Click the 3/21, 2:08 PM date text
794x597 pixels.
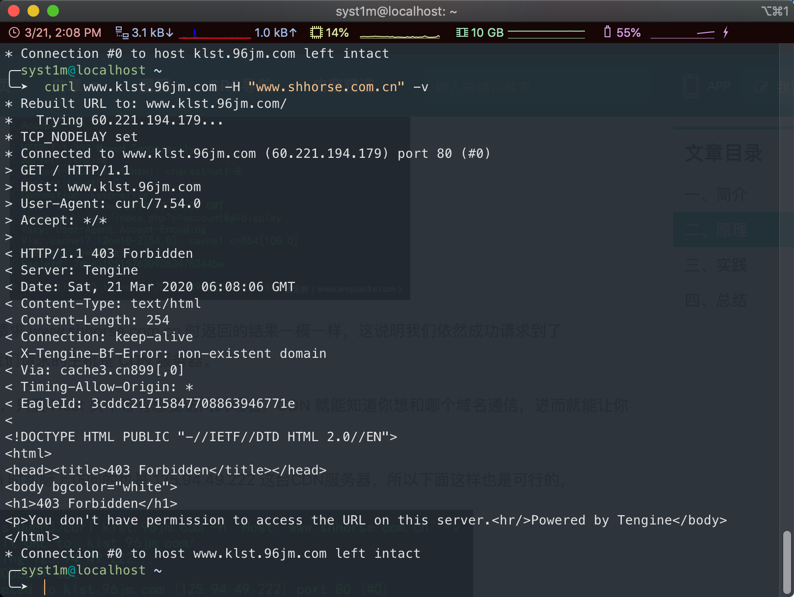63,33
